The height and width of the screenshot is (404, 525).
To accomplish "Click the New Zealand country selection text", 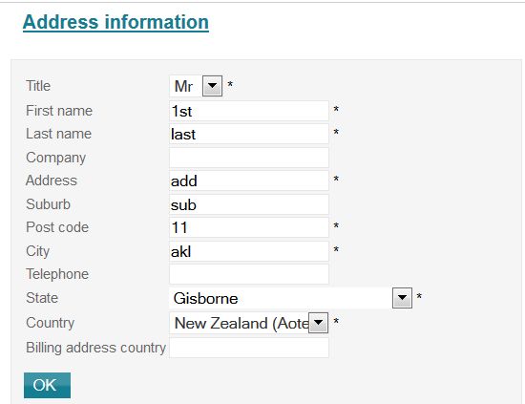I will coord(241,323).
